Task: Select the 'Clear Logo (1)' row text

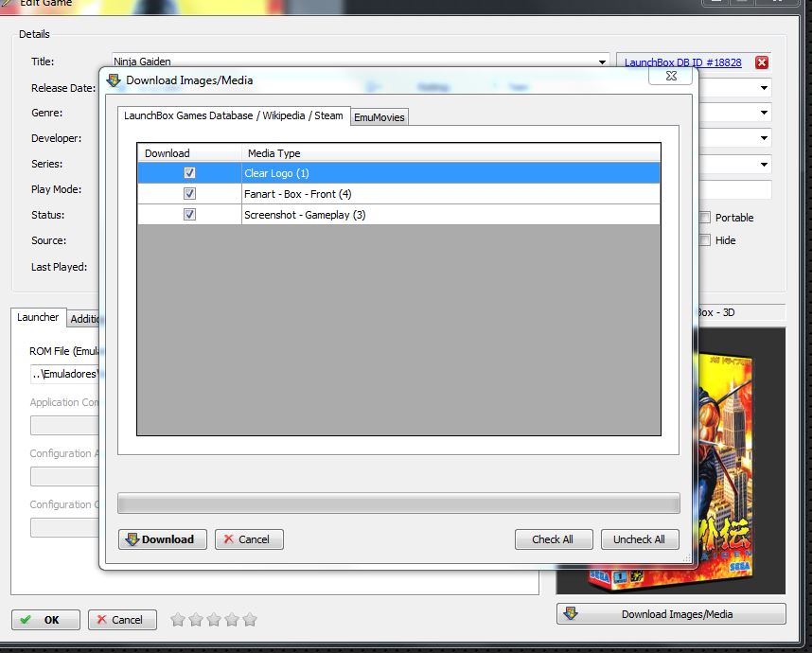Action: [276, 173]
